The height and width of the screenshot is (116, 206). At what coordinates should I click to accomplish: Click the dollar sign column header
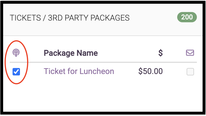[x=161, y=53]
